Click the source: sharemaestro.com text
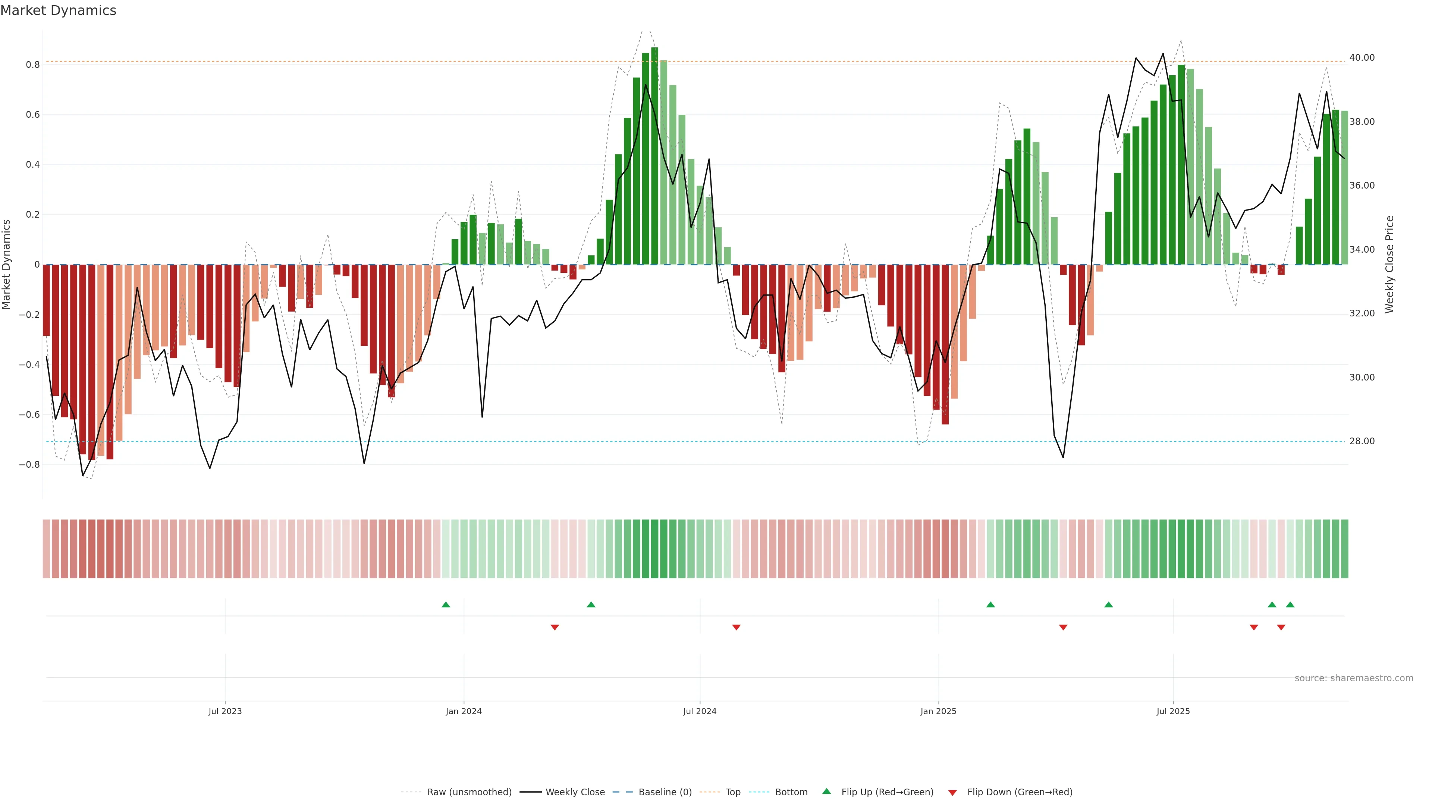Screen dimensions: 1432x805 coord(1354,678)
